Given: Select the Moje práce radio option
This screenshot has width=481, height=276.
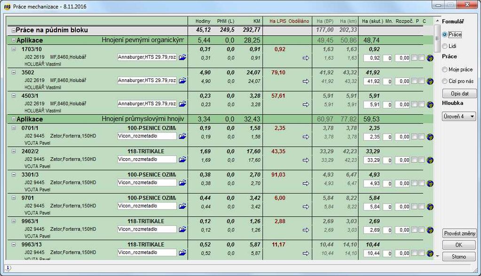Looking at the screenshot, I should pos(444,69).
